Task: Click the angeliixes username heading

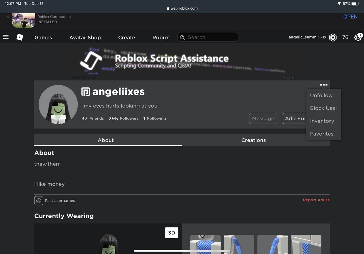Action: tap(118, 92)
